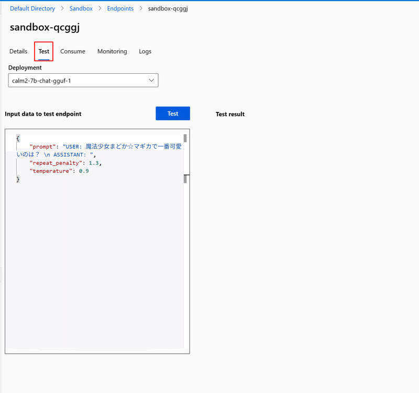Click inside the JSON input editor
The height and width of the screenshot is (393, 419).
(x=97, y=241)
